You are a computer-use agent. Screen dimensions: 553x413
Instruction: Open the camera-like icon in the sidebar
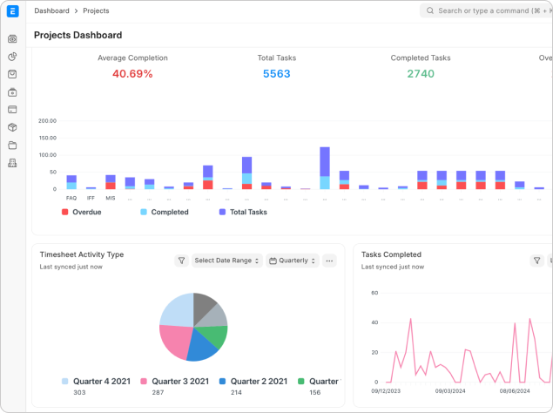pyautogui.click(x=12, y=39)
